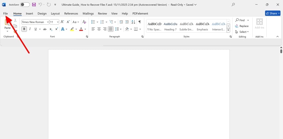Open the Font dialog launcher
The width and height of the screenshot is (283, 139).
87,37
